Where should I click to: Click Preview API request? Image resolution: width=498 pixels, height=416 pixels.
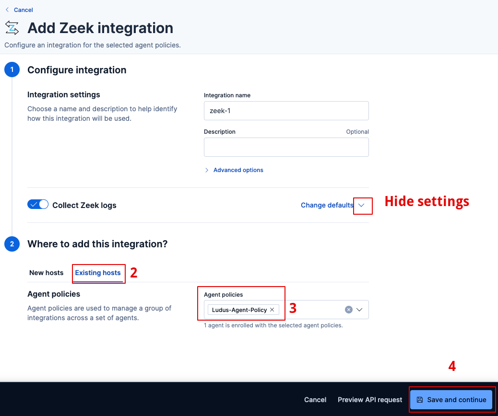pyautogui.click(x=369, y=399)
